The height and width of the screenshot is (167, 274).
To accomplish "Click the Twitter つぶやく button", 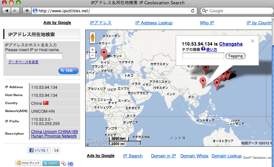I will (x=51, y=163).
